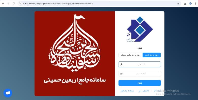Viewport: 198px width, 100px height.
Task: Click the blue diamond organization logo
Action: 140,29
